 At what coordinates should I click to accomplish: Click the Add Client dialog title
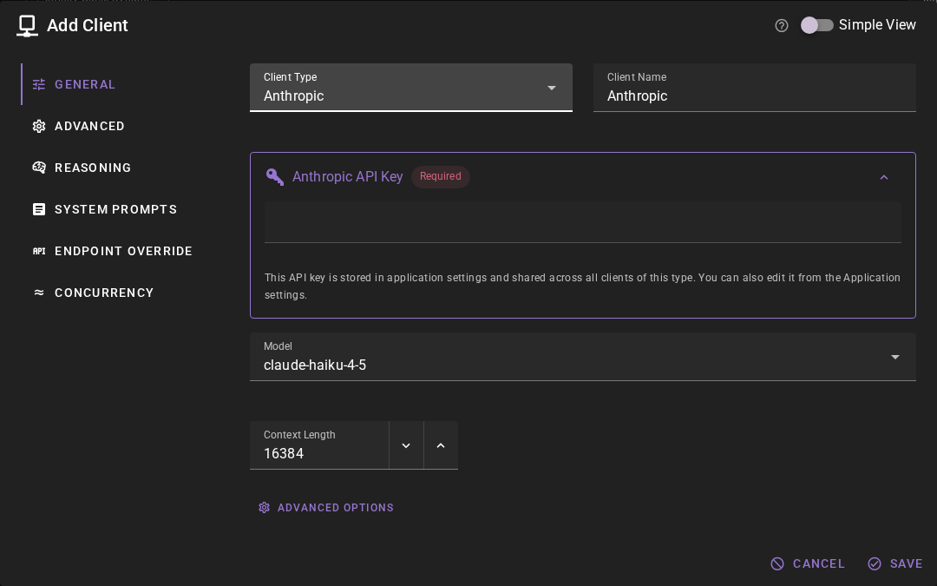tap(88, 25)
